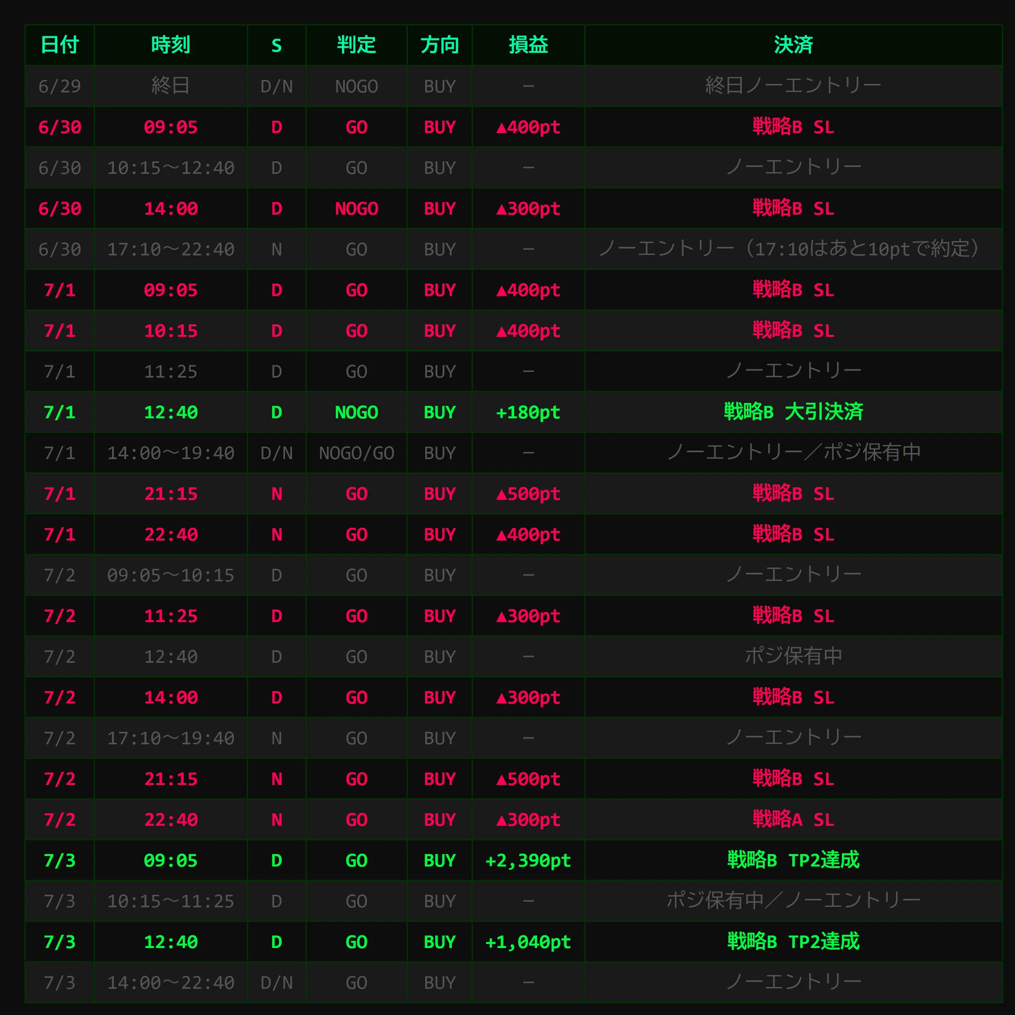Click the 方向 column header
Image resolution: width=1015 pixels, height=1015 pixels.
click(439, 45)
